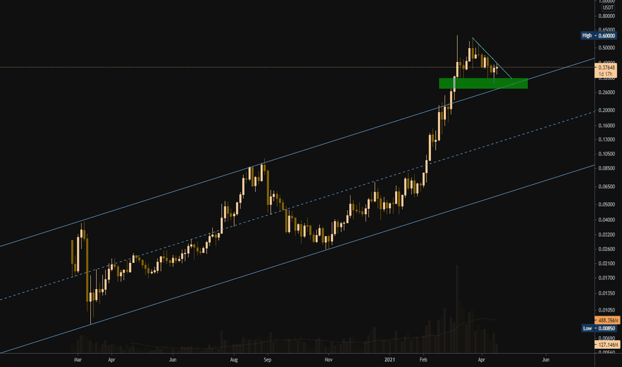Viewport: 622px width, 367px height.
Task: Click the 488.356M volume label
Action: coord(607,320)
